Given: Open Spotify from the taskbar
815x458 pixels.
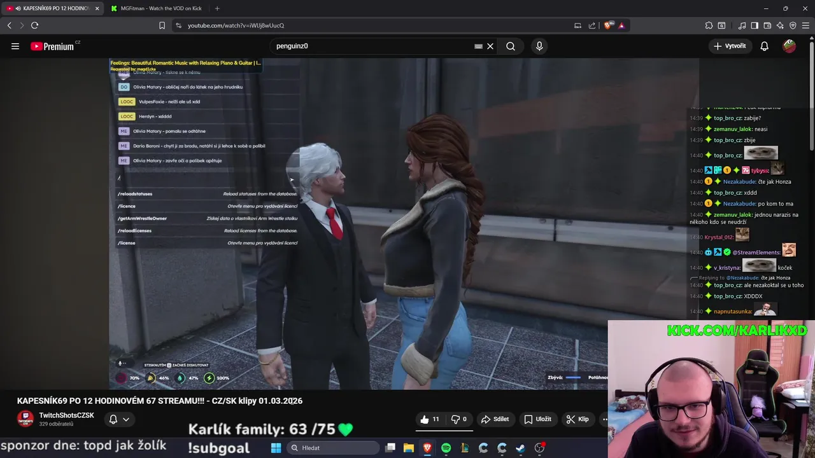Looking at the screenshot, I should pos(446,448).
